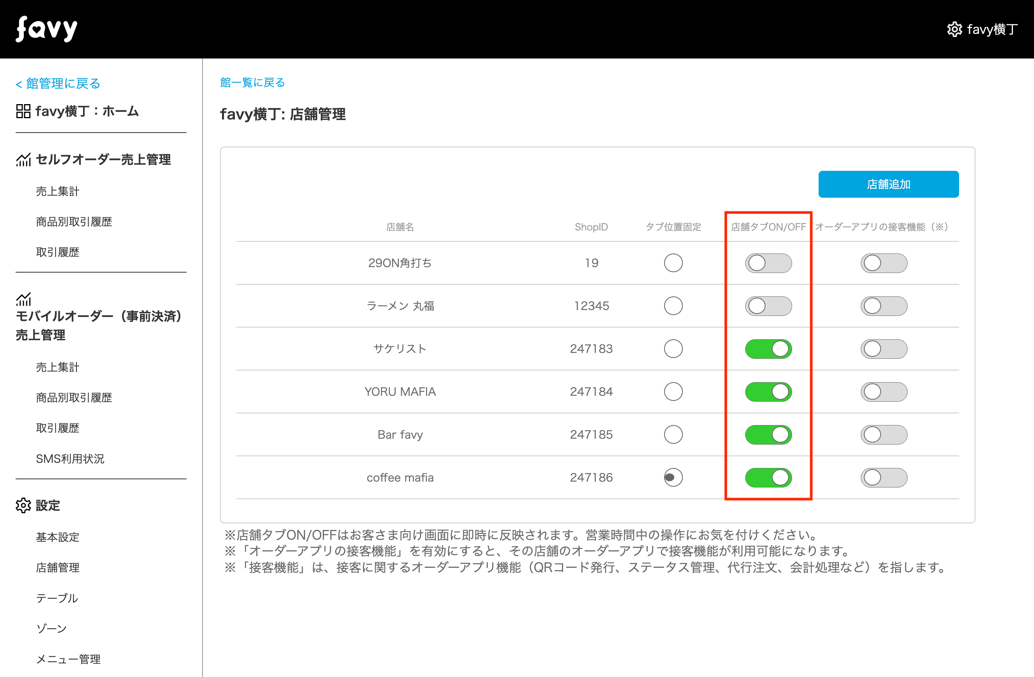Go back via the 館管理に戻る link
The height and width of the screenshot is (677, 1034).
[58, 83]
